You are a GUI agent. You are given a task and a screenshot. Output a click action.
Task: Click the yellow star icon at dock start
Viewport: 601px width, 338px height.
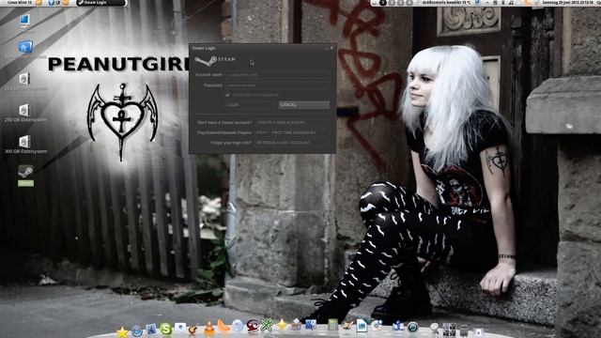pyautogui.click(x=122, y=331)
